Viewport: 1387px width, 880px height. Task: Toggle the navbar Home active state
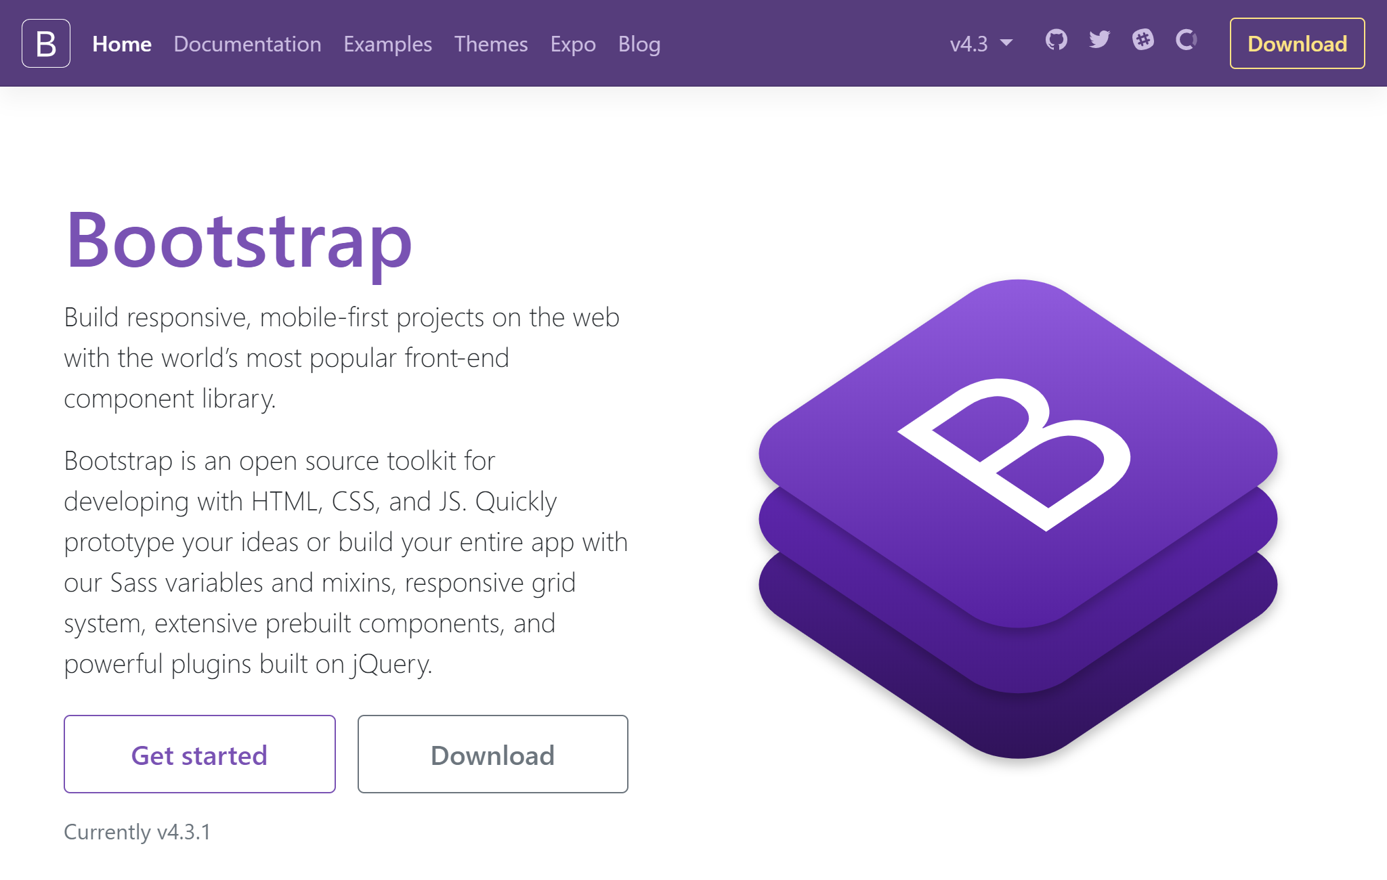click(x=123, y=43)
